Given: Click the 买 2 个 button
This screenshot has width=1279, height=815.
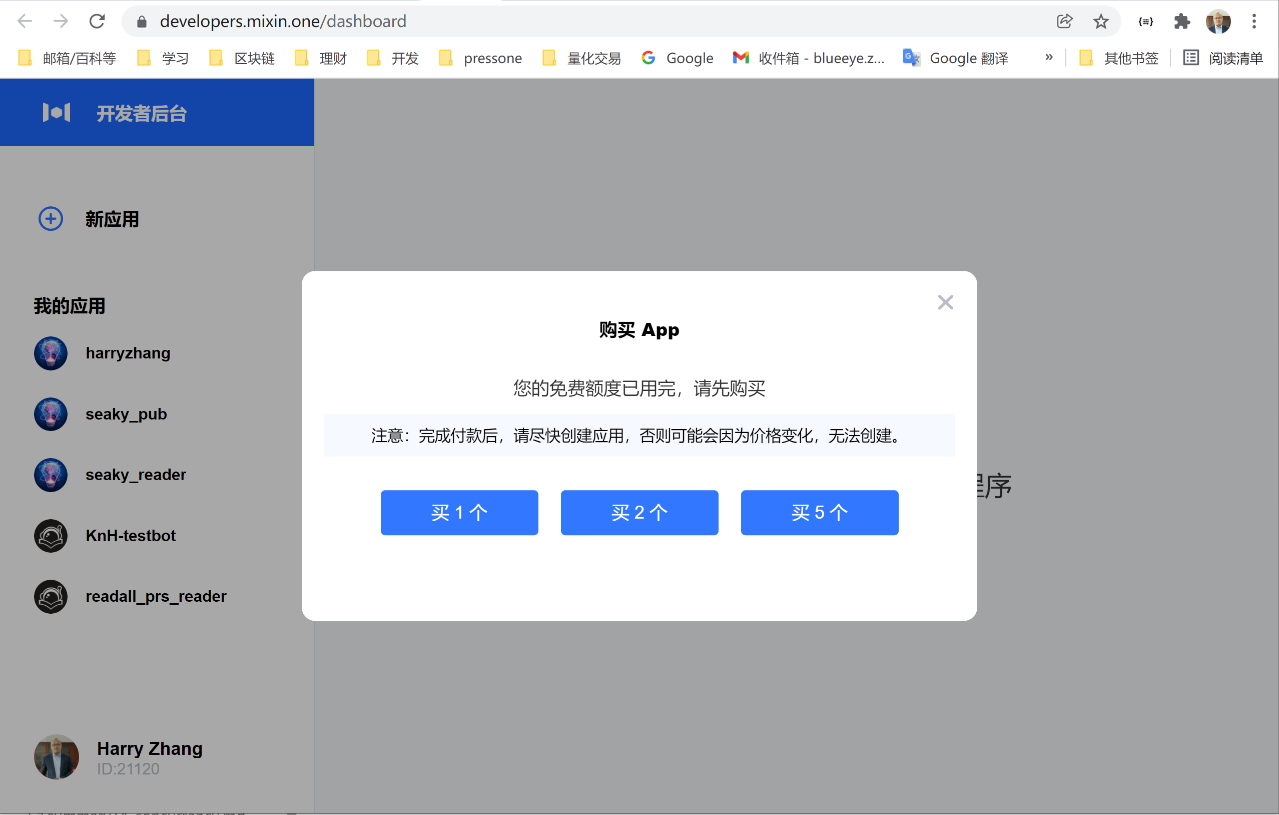Looking at the screenshot, I should [x=639, y=512].
